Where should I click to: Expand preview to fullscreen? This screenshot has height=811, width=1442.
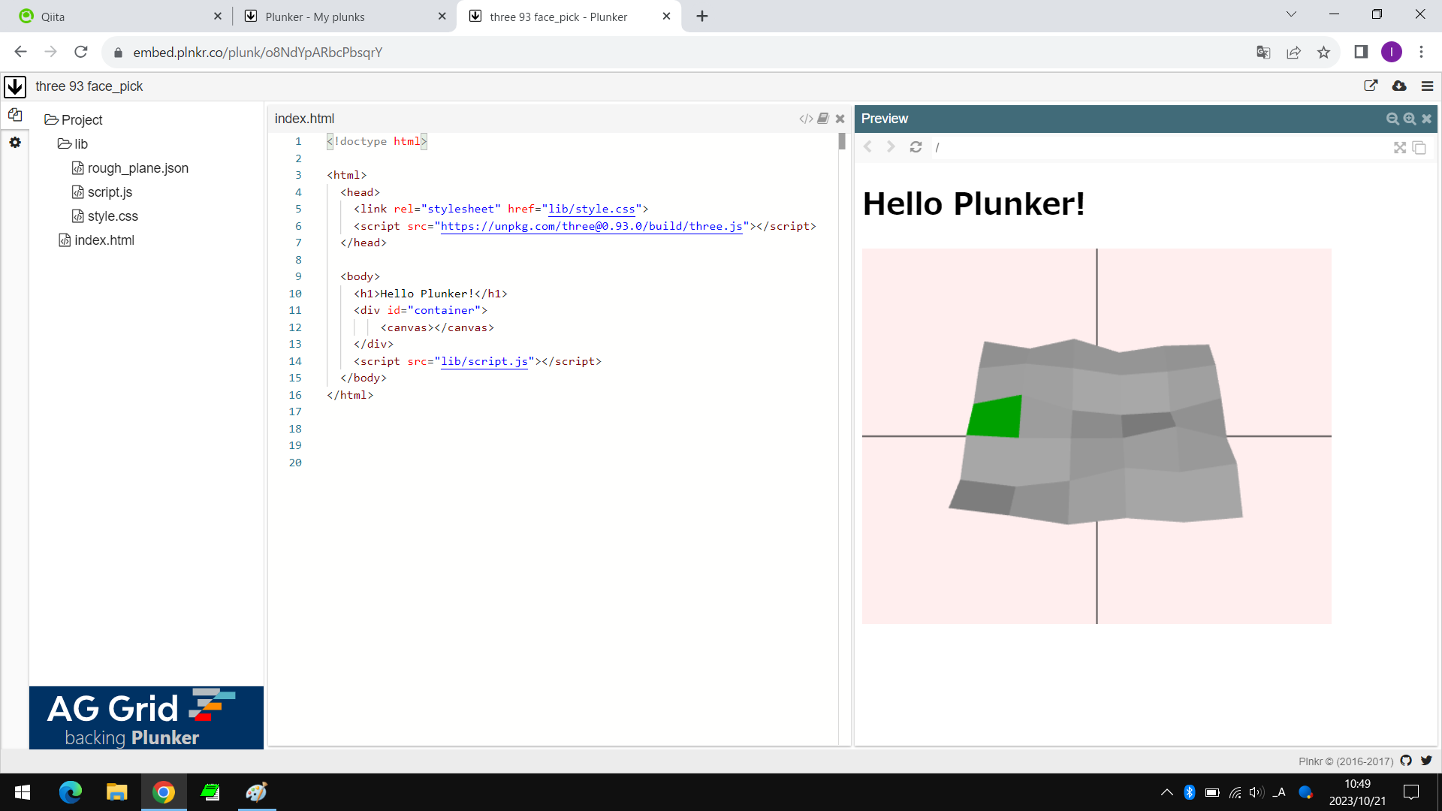point(1400,148)
